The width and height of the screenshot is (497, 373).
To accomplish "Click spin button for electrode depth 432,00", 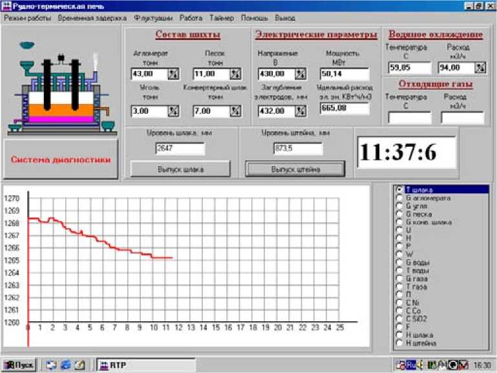I will point(301,111).
